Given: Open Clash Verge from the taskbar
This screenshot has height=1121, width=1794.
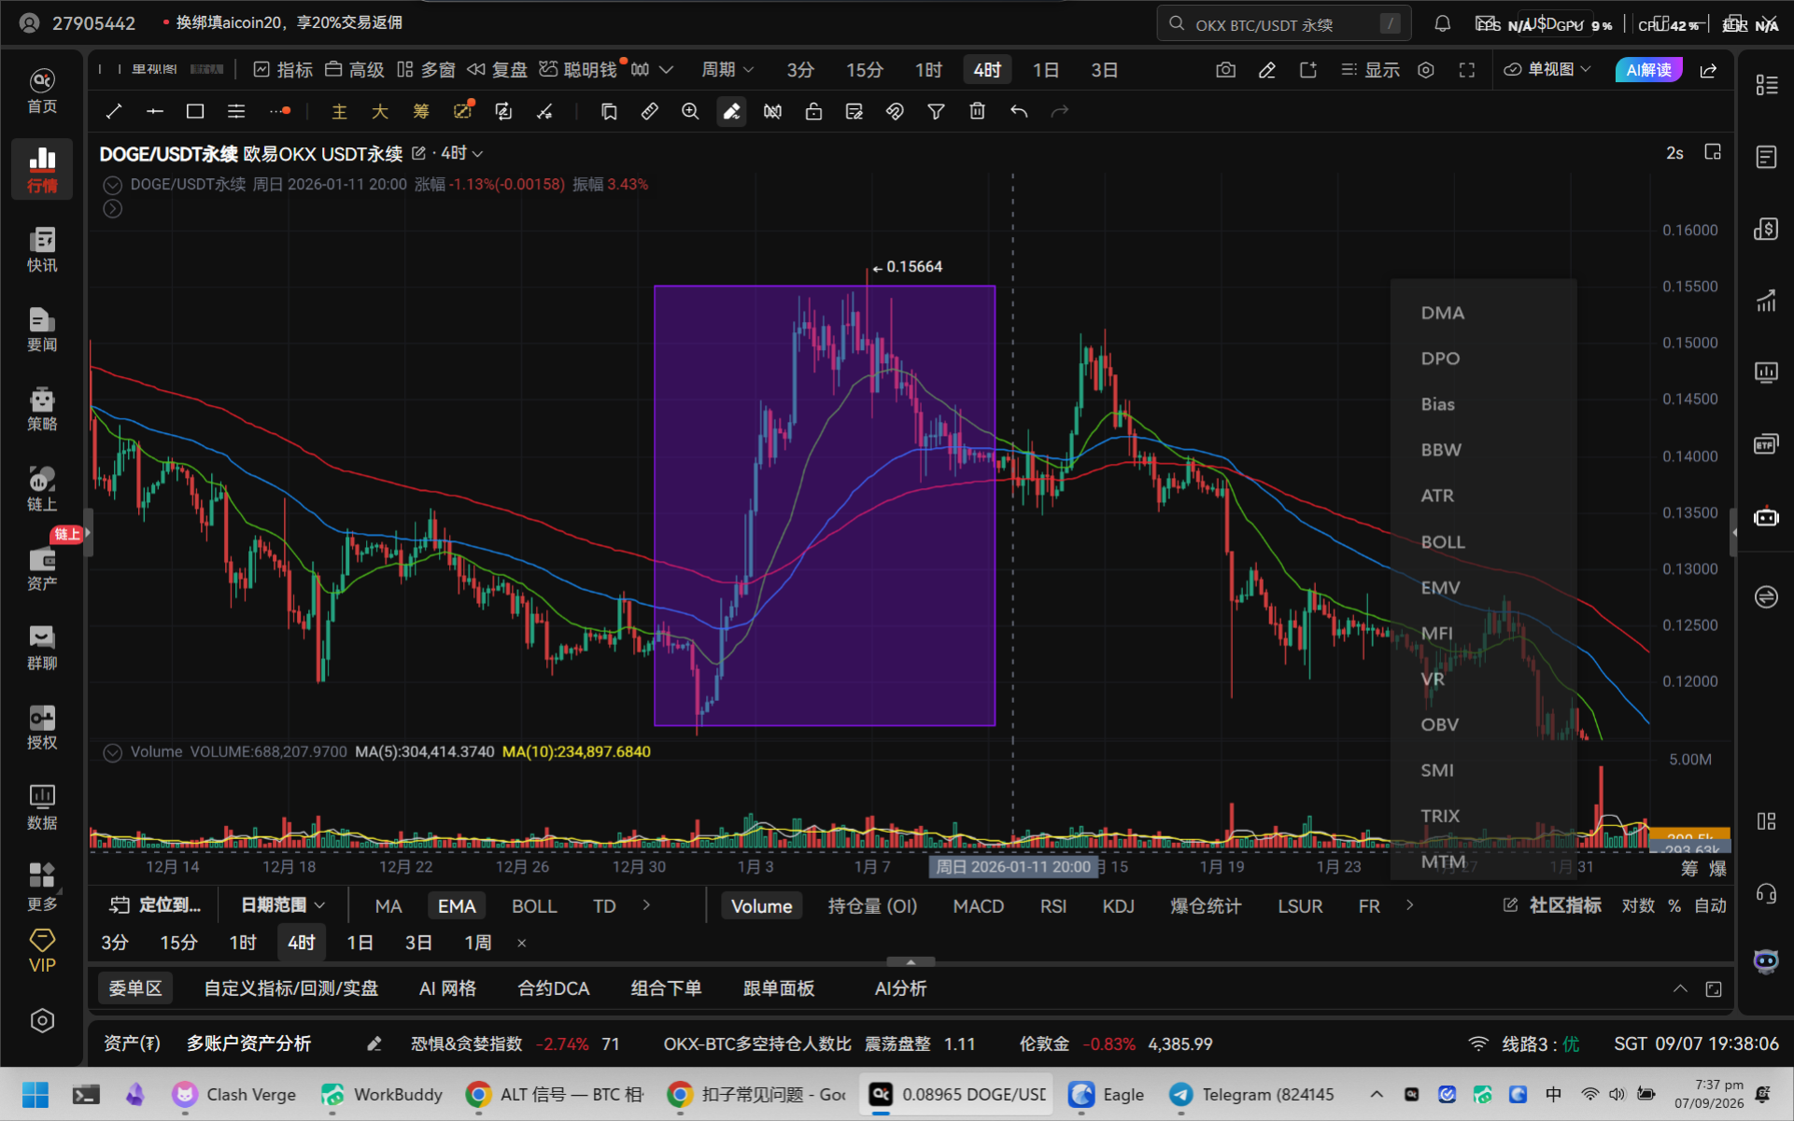Looking at the screenshot, I should [234, 1094].
